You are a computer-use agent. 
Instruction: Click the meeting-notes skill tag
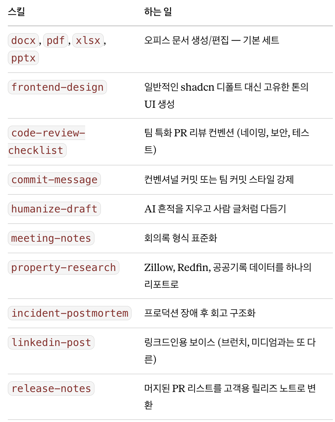click(x=51, y=238)
